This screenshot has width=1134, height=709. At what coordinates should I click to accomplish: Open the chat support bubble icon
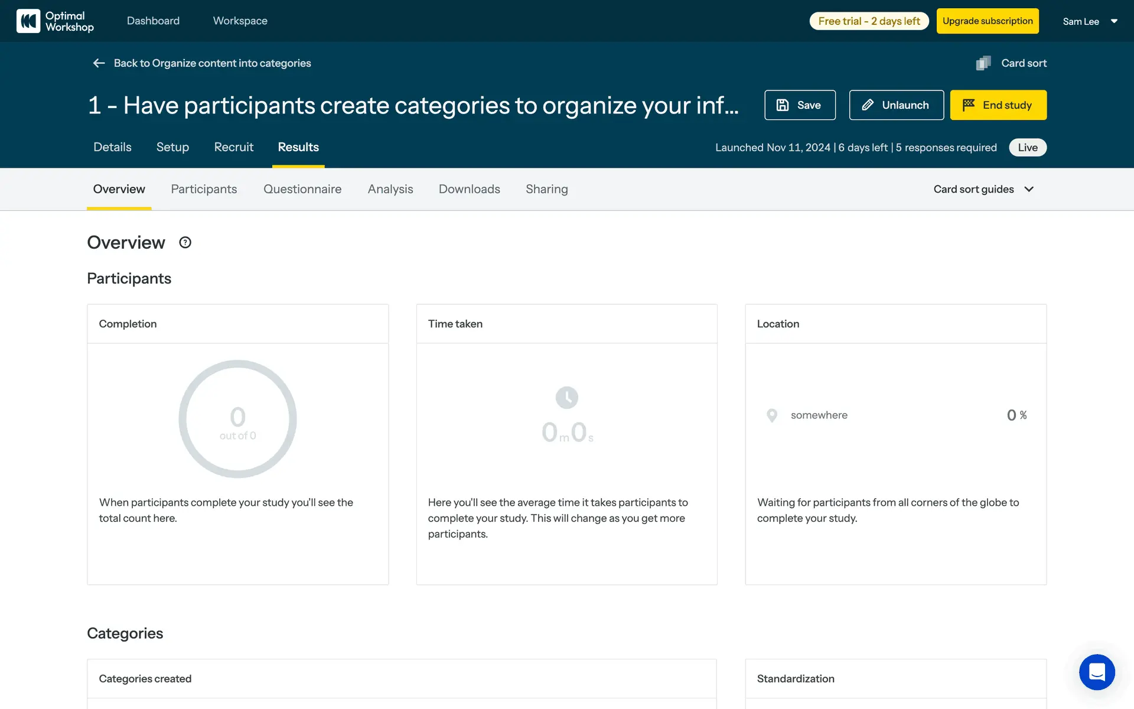[1097, 672]
